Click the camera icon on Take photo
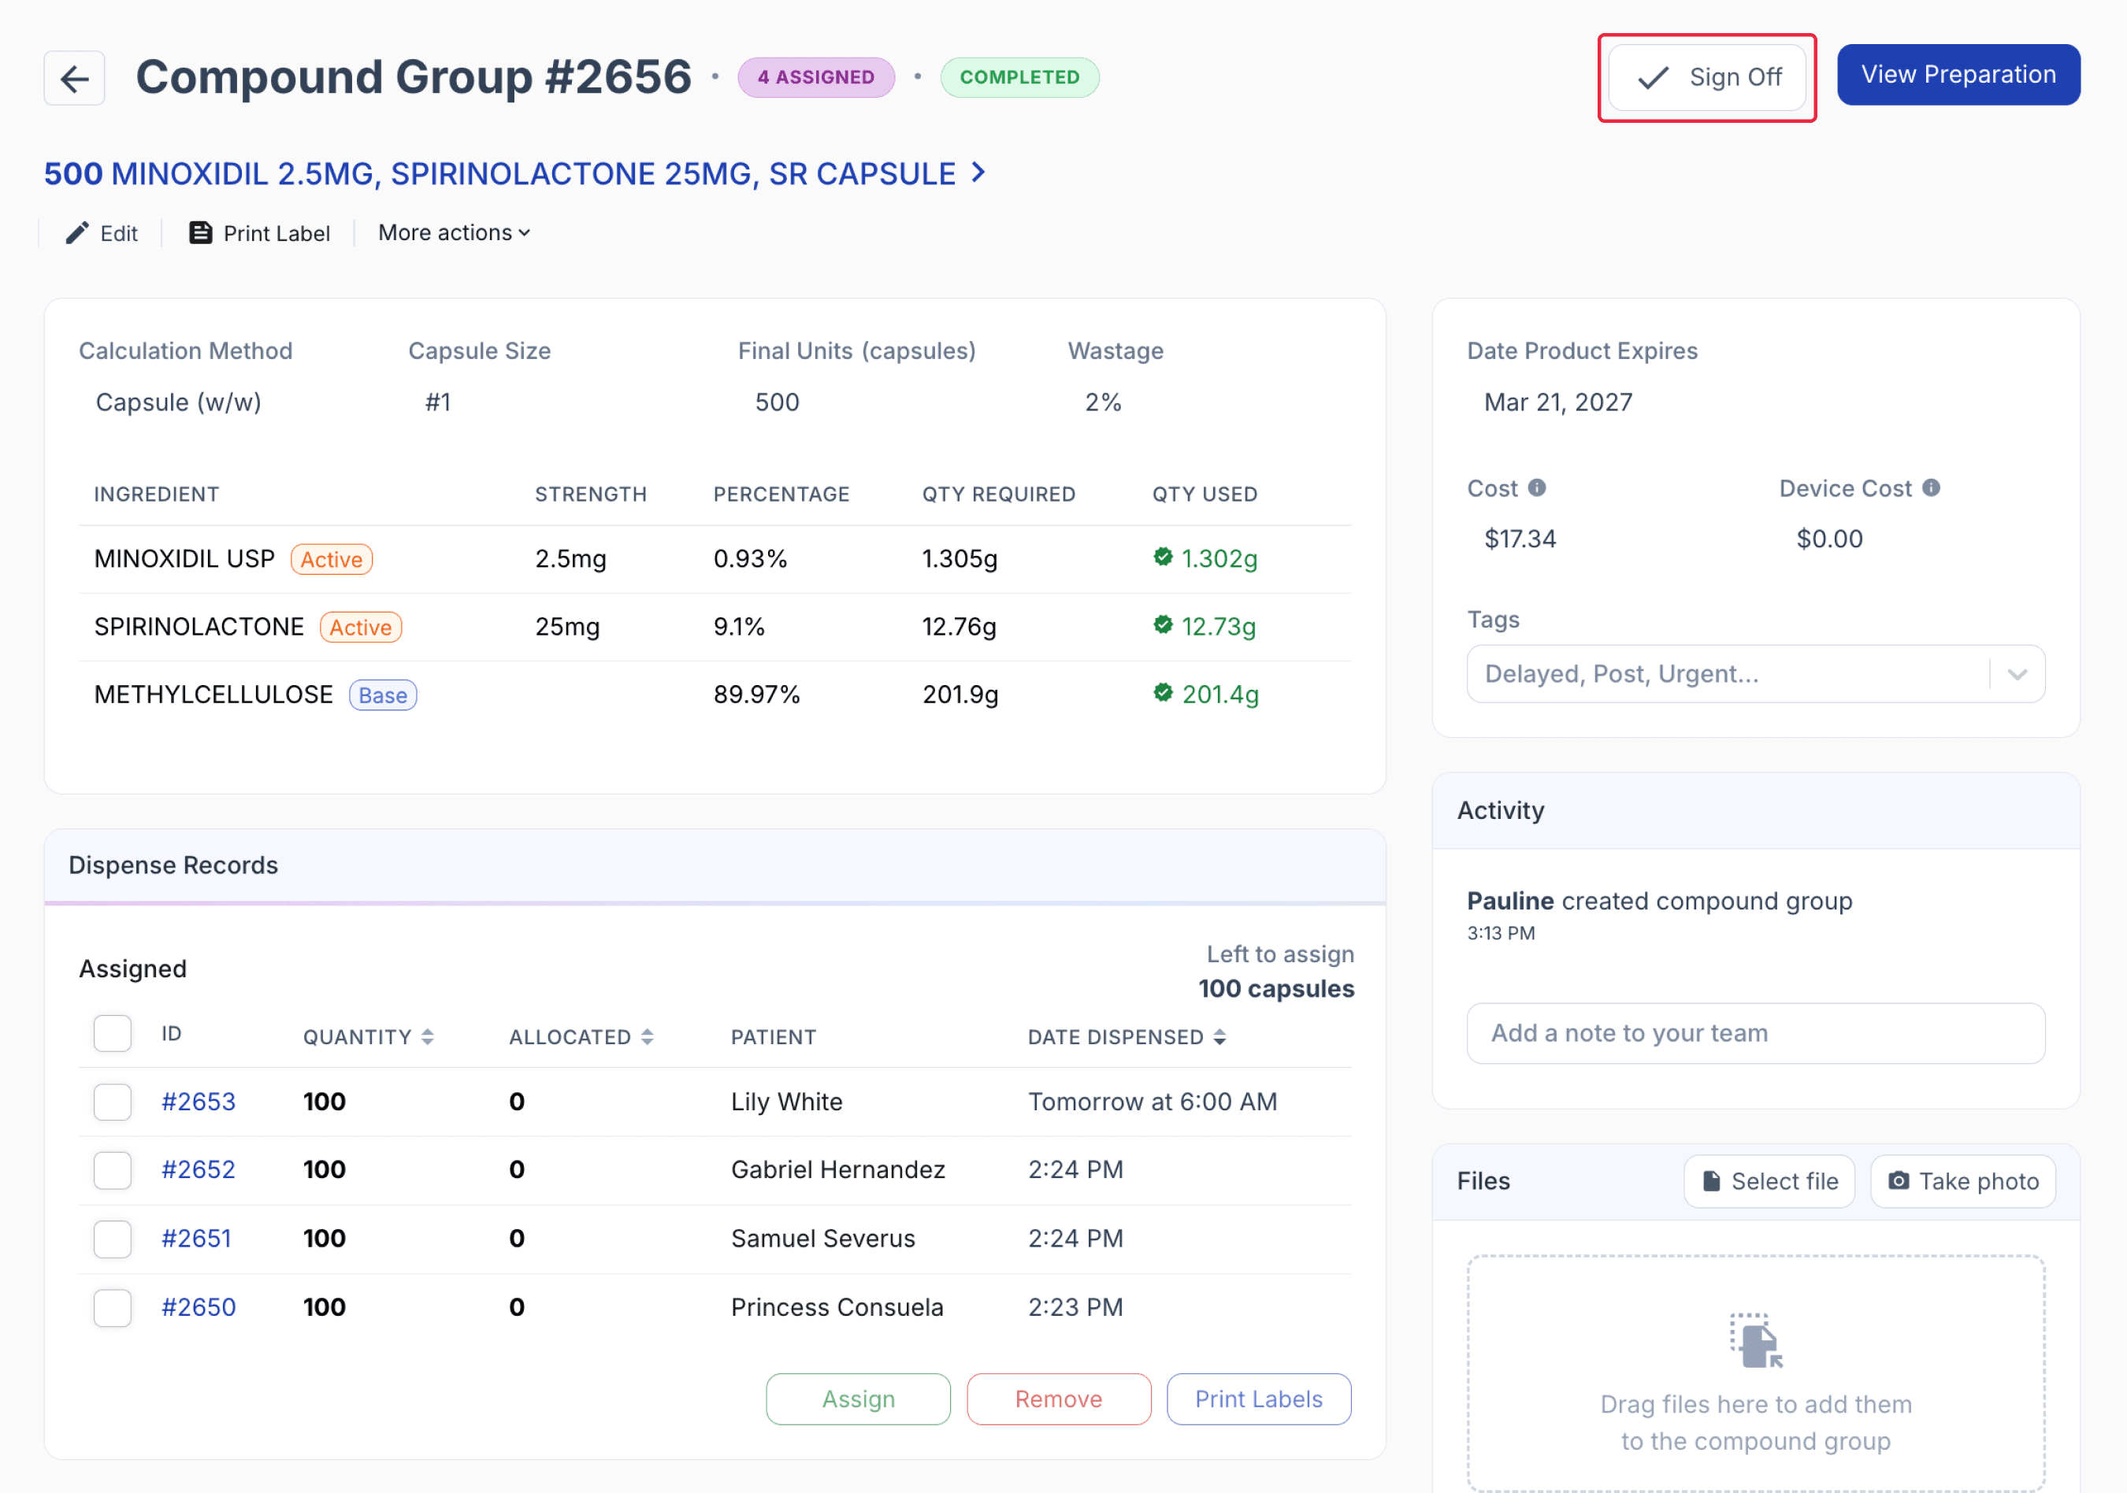2127x1493 pixels. (x=1899, y=1181)
